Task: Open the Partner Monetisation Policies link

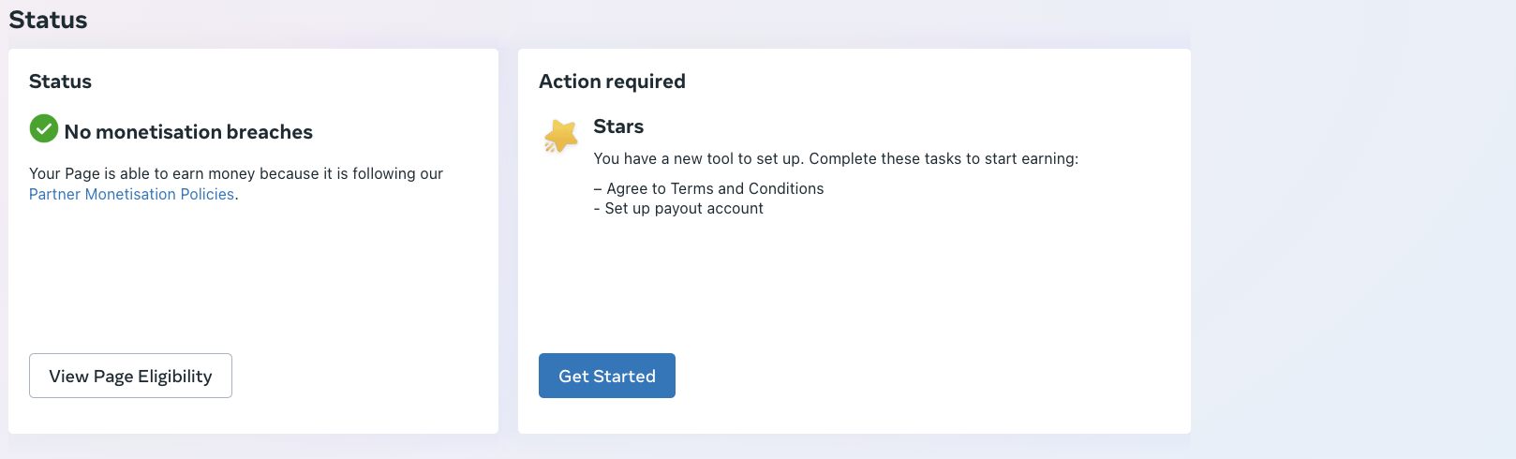Action: pyautogui.click(x=131, y=194)
